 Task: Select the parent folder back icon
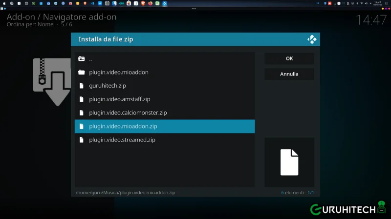82,59
